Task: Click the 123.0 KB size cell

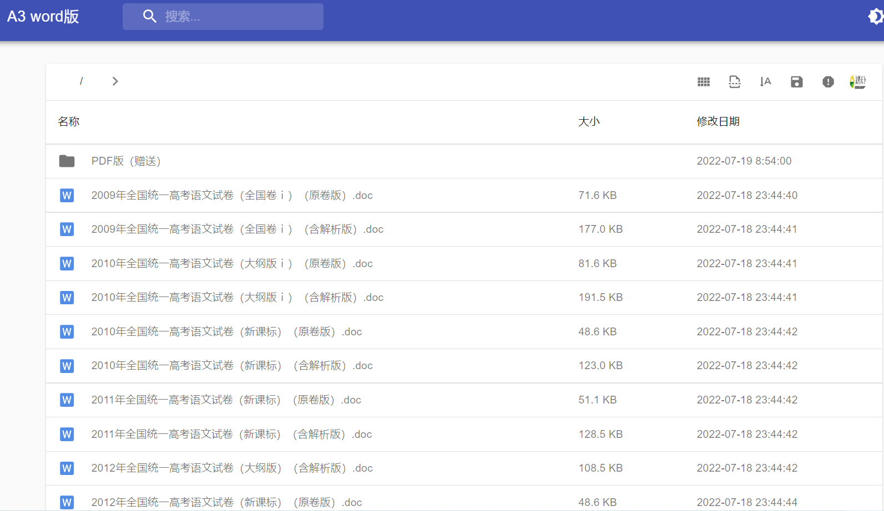Action: 600,366
